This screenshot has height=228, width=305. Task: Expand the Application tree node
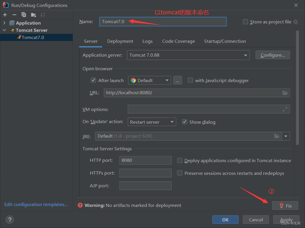point(4,23)
